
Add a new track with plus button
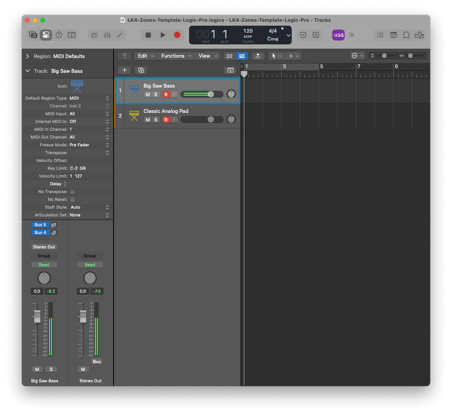tap(124, 70)
